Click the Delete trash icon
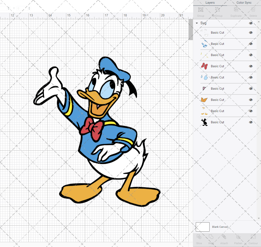The height and width of the screenshot is (247, 261). point(253,9)
